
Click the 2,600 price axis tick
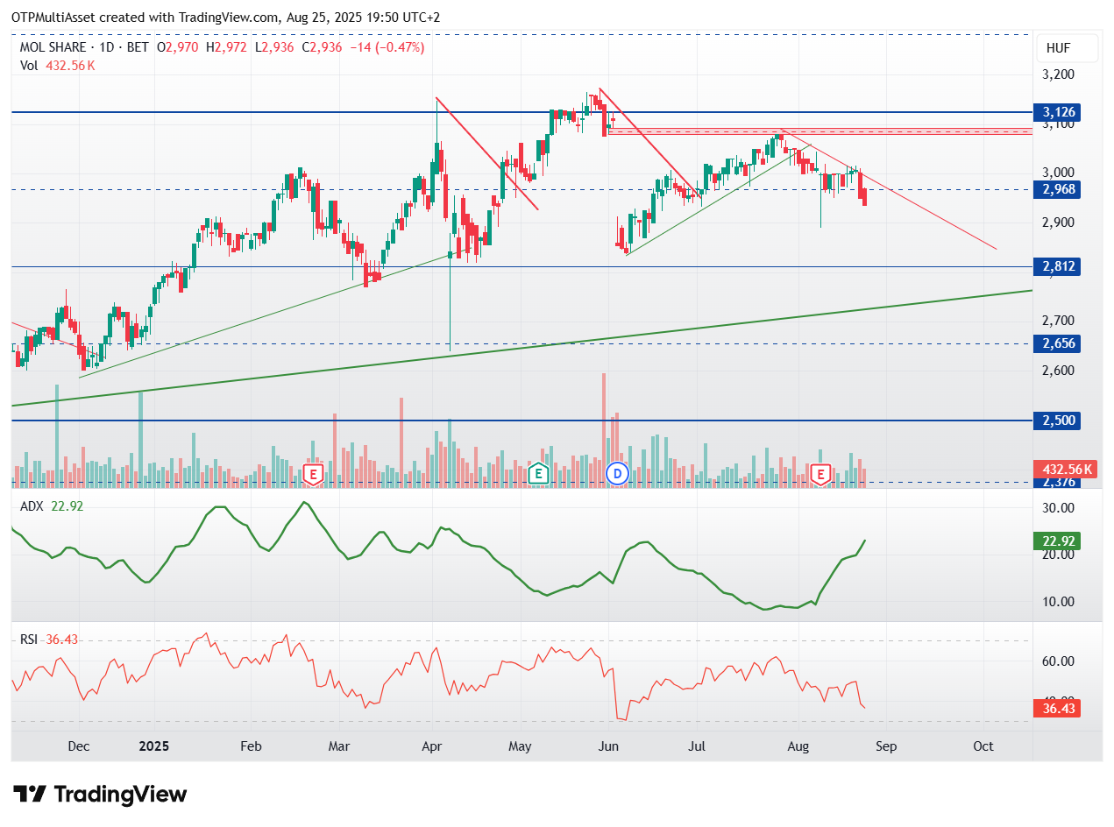[x=1056, y=370]
